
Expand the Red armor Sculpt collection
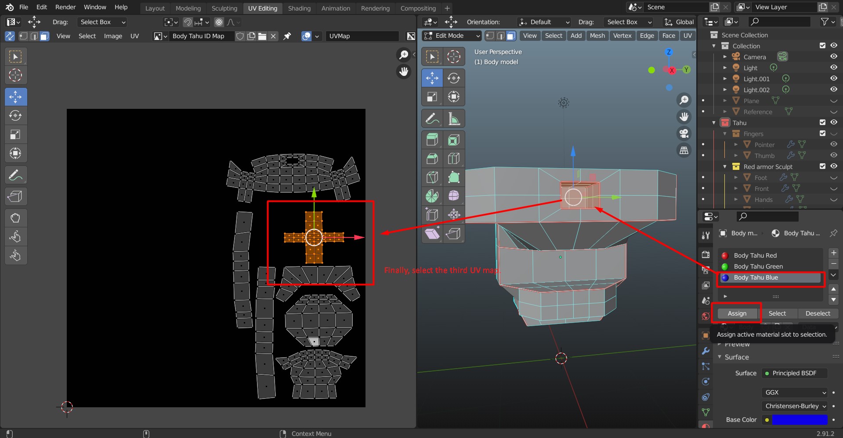coord(725,166)
